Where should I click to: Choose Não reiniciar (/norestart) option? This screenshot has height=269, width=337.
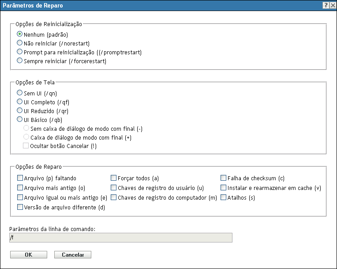click(x=19, y=43)
